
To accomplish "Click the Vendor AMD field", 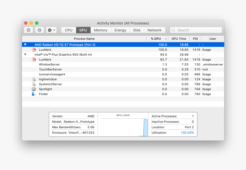I will (73, 116).
